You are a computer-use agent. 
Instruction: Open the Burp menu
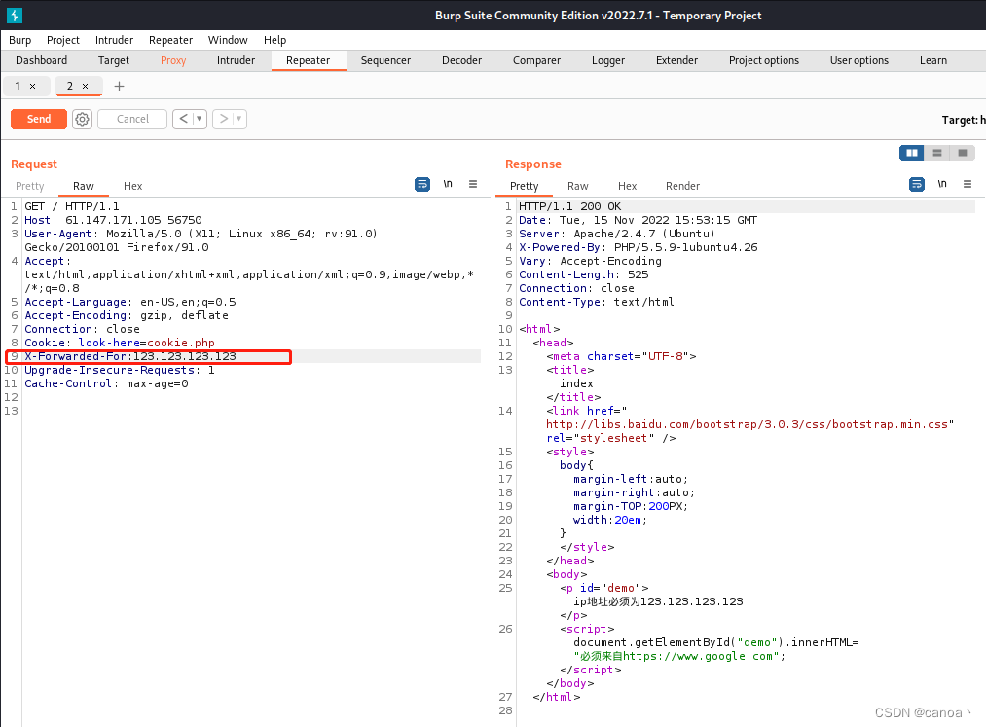tap(20, 40)
